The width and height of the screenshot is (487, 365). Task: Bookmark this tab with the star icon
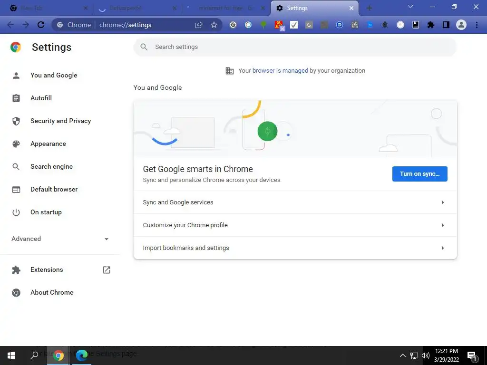pyautogui.click(x=214, y=25)
